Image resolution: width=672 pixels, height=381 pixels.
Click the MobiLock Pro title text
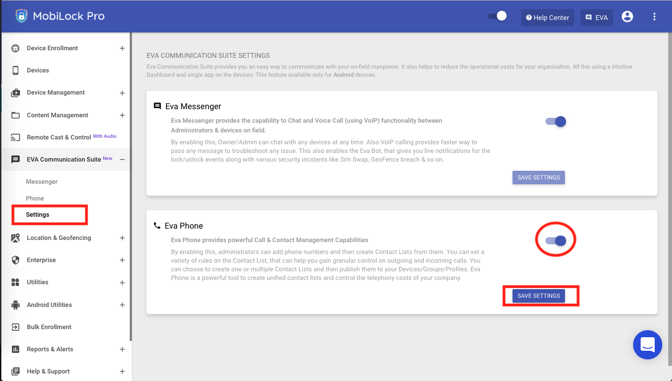(x=69, y=16)
